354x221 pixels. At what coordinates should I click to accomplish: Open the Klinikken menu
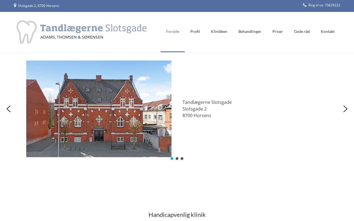pos(219,31)
